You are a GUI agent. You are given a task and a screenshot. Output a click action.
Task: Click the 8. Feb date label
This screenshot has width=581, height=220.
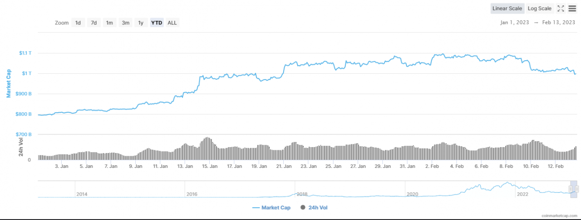pyautogui.click(x=506, y=166)
